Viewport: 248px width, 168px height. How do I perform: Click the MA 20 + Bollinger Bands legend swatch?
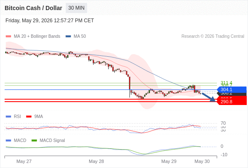pyautogui.click(x=8, y=37)
